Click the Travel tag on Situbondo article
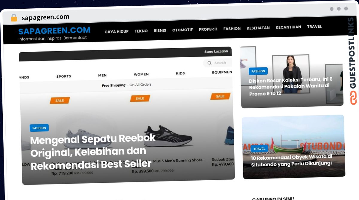Image resolution: width=359 pixels, height=200 pixels. click(259, 149)
